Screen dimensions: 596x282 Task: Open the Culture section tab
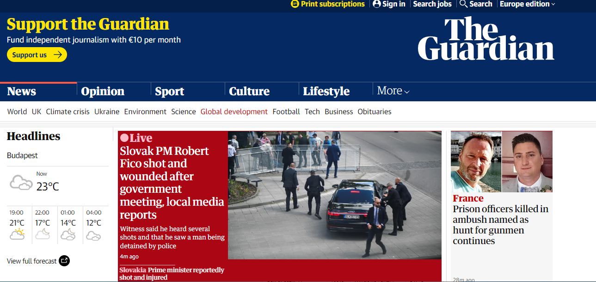249,92
